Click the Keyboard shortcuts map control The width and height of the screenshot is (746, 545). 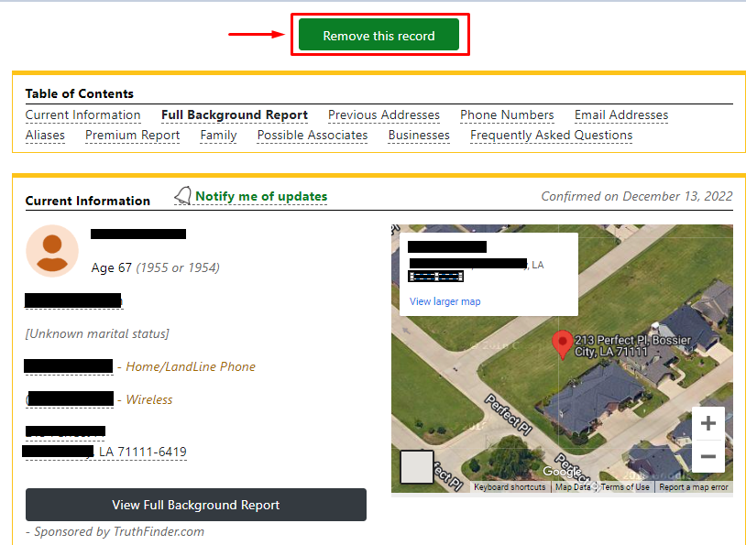tap(510, 486)
